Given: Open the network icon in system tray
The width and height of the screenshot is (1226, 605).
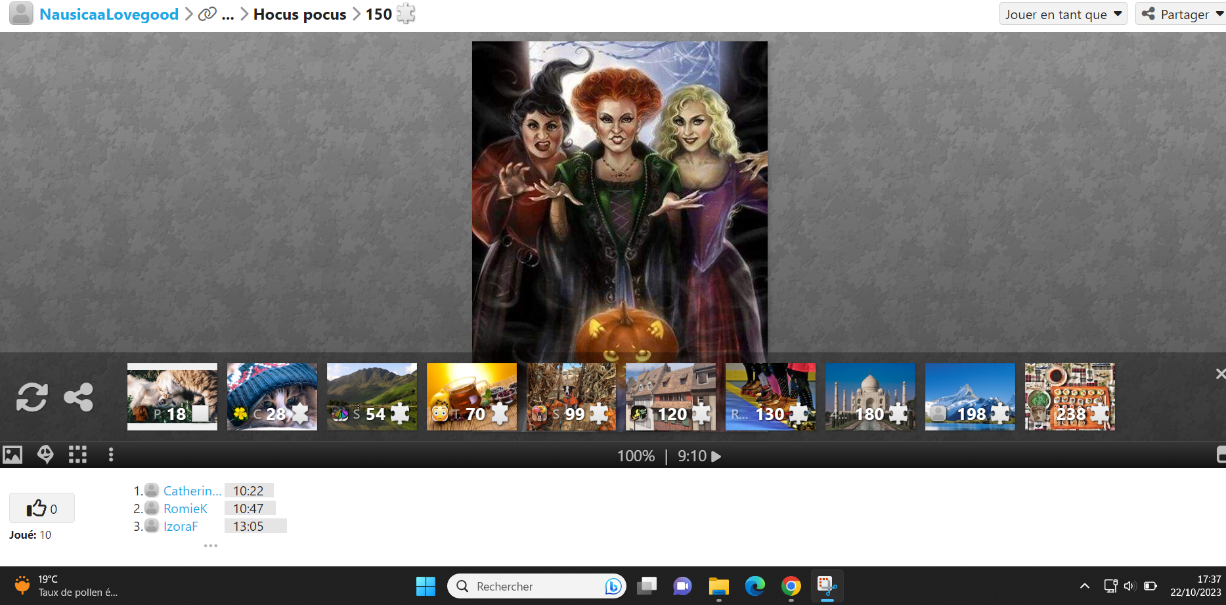Looking at the screenshot, I should pos(1110,586).
